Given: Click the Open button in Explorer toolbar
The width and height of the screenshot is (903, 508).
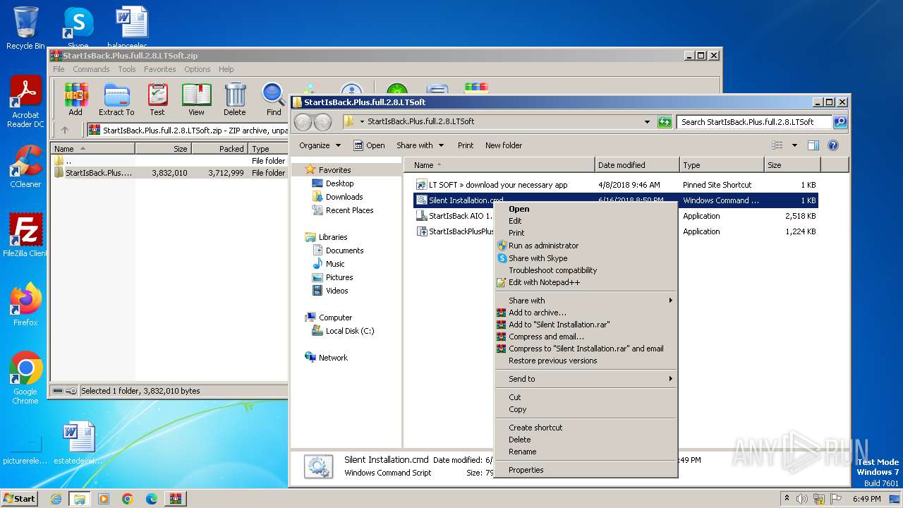Looking at the screenshot, I should coord(369,145).
